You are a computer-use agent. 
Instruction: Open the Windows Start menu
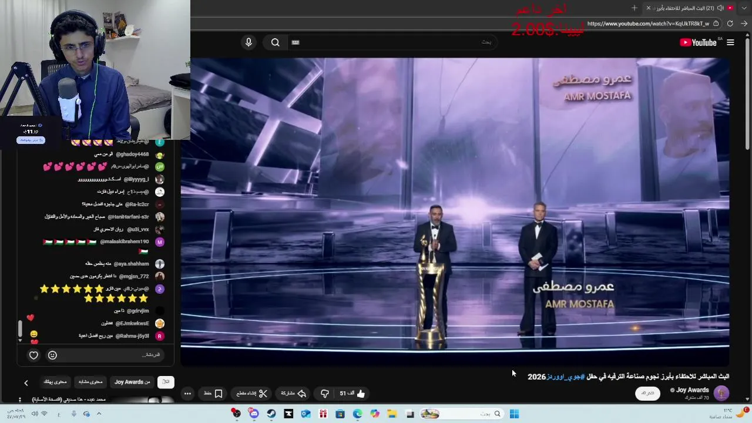coord(514,414)
